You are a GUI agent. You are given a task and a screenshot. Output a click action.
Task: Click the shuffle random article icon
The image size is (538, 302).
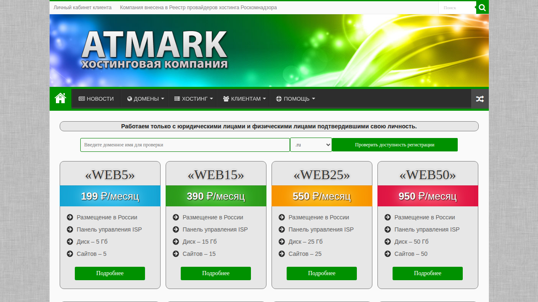point(480,99)
